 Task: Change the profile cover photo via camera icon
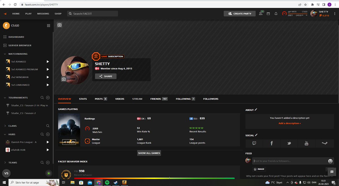59,25
